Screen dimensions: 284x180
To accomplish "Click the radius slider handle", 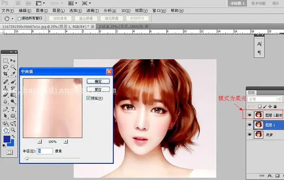I will click(x=27, y=158).
